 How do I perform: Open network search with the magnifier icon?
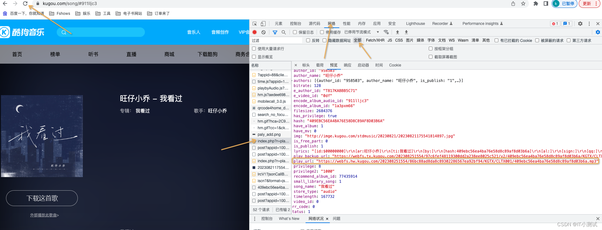click(x=284, y=32)
